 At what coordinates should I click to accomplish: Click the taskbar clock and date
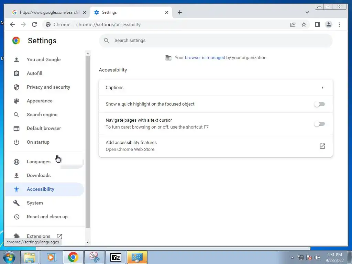pyautogui.click(x=334, y=257)
